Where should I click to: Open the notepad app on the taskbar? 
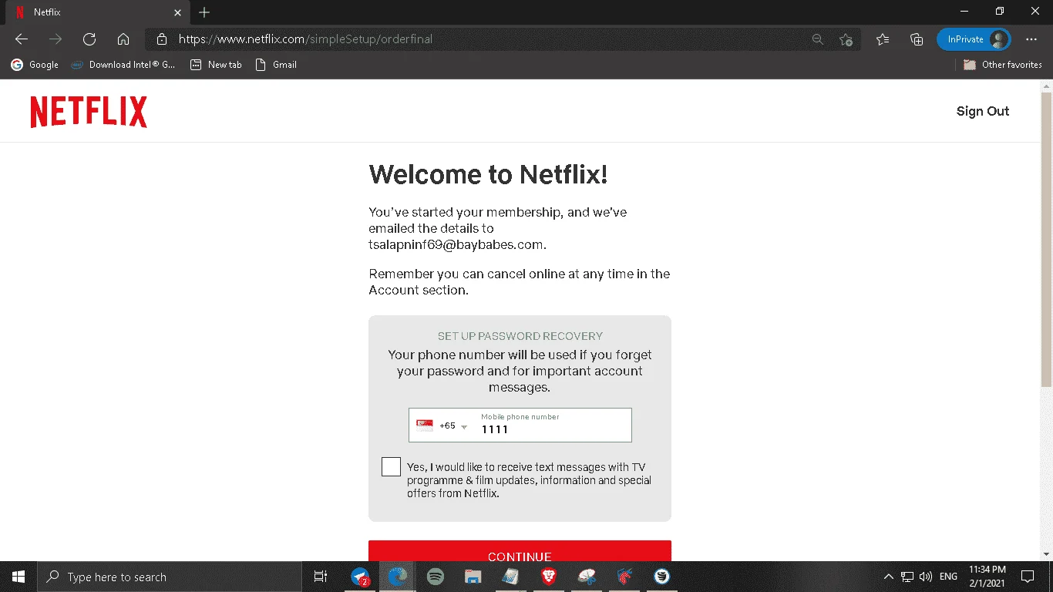510,577
